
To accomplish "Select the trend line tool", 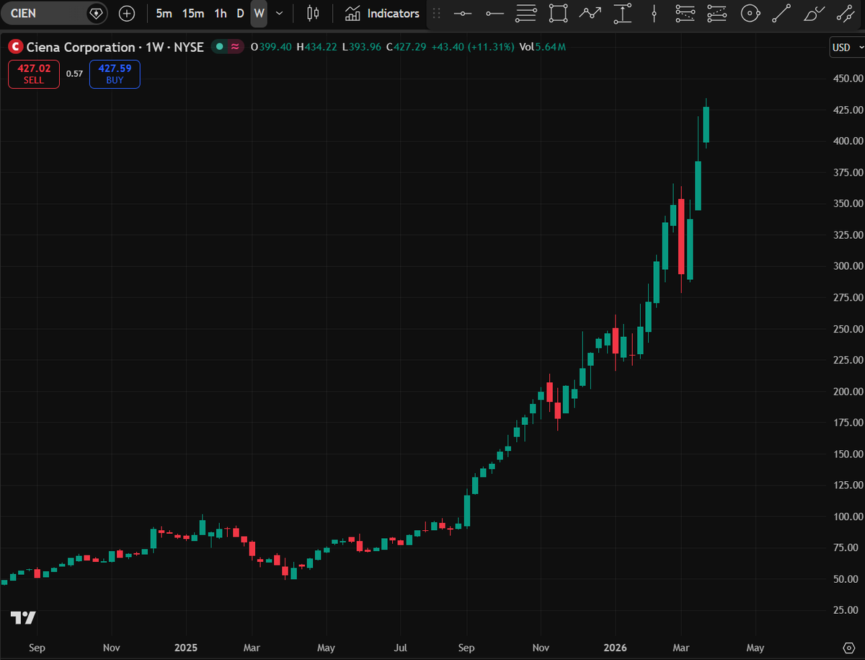I will [781, 13].
